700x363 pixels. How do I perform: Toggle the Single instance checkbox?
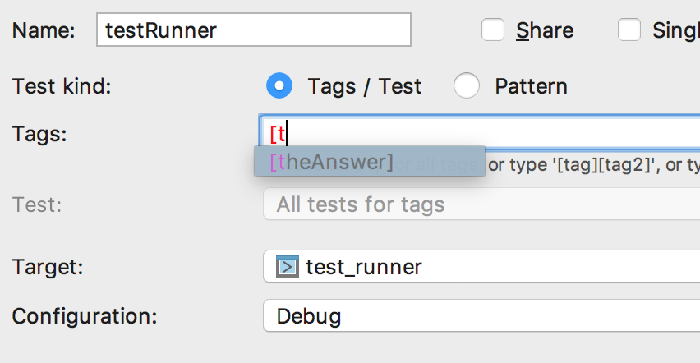(629, 30)
